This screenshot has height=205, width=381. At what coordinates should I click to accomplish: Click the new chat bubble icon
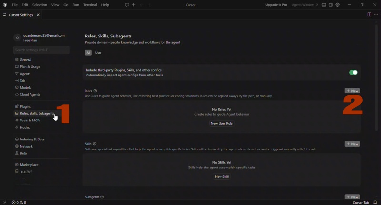pos(127,5)
